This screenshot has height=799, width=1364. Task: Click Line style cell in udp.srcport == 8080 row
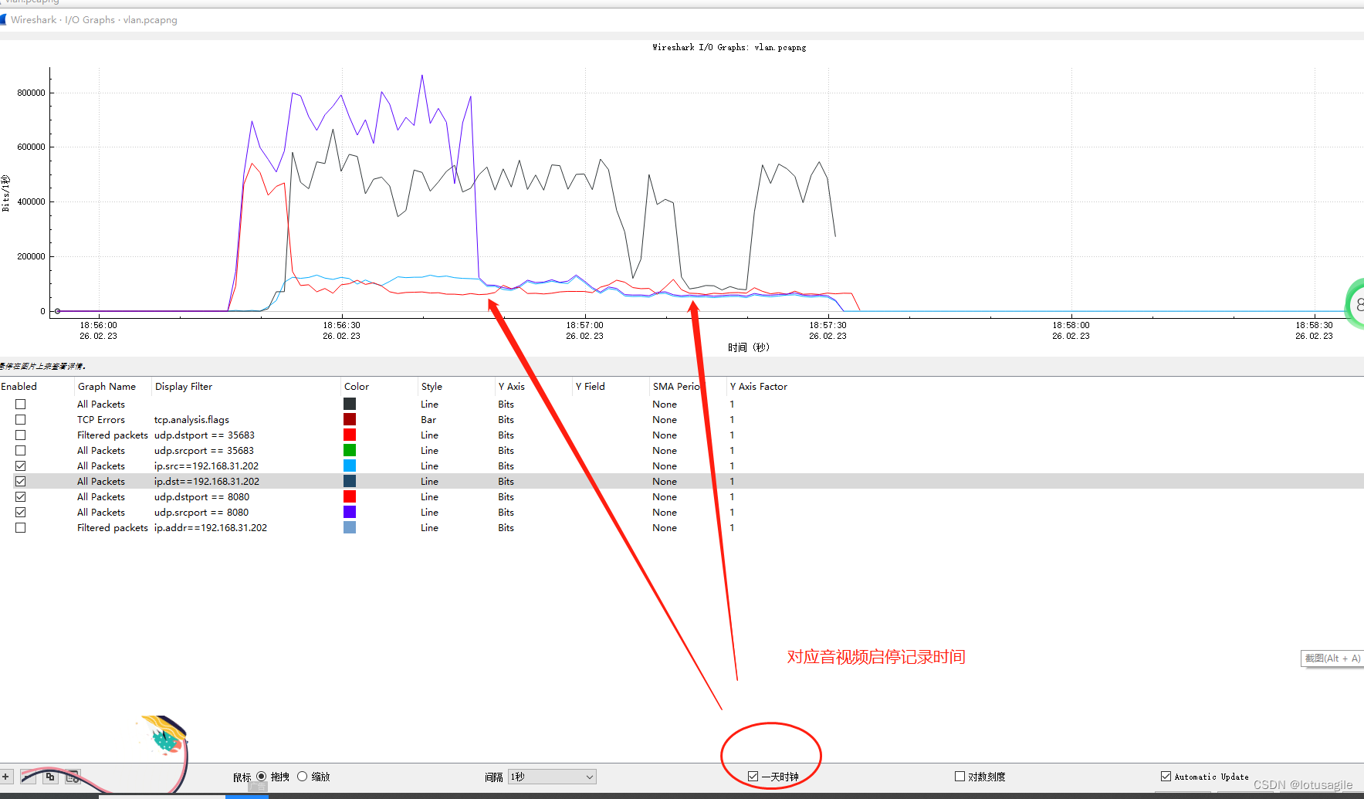429,512
